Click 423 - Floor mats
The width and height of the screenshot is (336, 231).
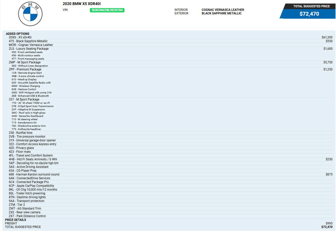coord(20,152)
